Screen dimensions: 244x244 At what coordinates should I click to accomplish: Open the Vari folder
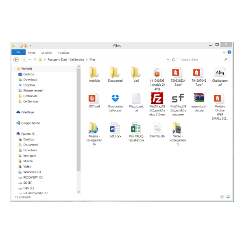[x=136, y=74]
